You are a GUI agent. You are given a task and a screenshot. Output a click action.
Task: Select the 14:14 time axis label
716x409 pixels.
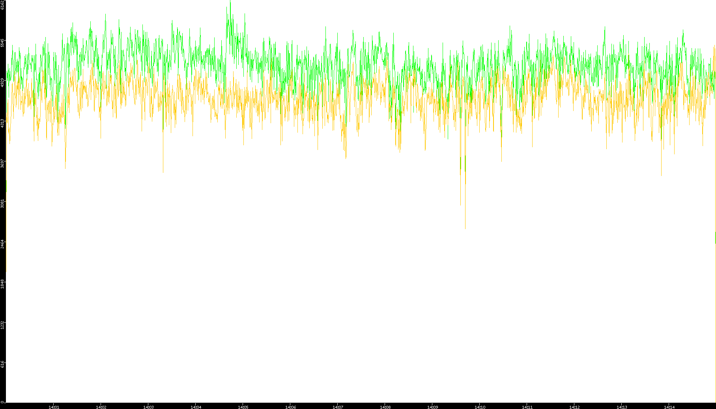[x=669, y=407]
